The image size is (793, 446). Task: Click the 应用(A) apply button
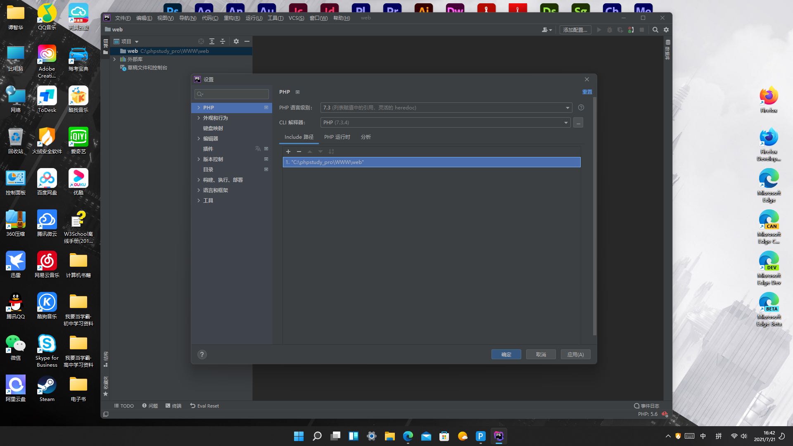click(575, 354)
